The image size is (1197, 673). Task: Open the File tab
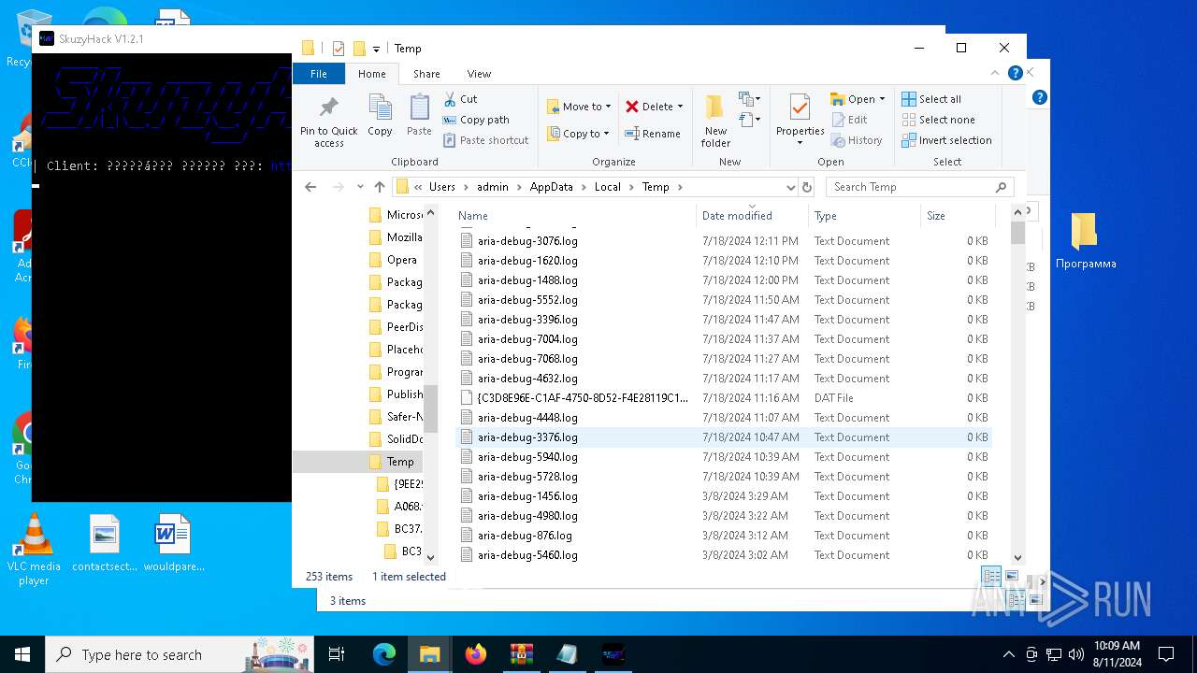pos(319,74)
